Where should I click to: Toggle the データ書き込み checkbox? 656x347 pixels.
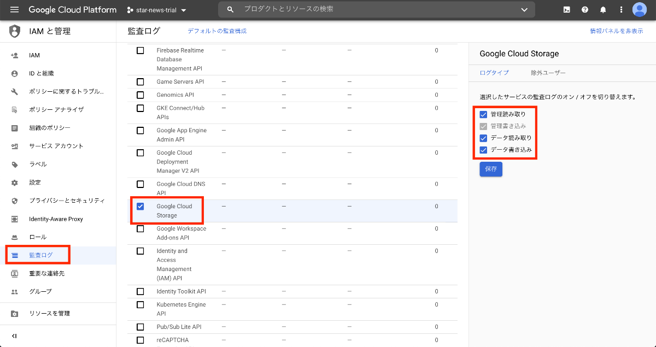[x=483, y=150]
